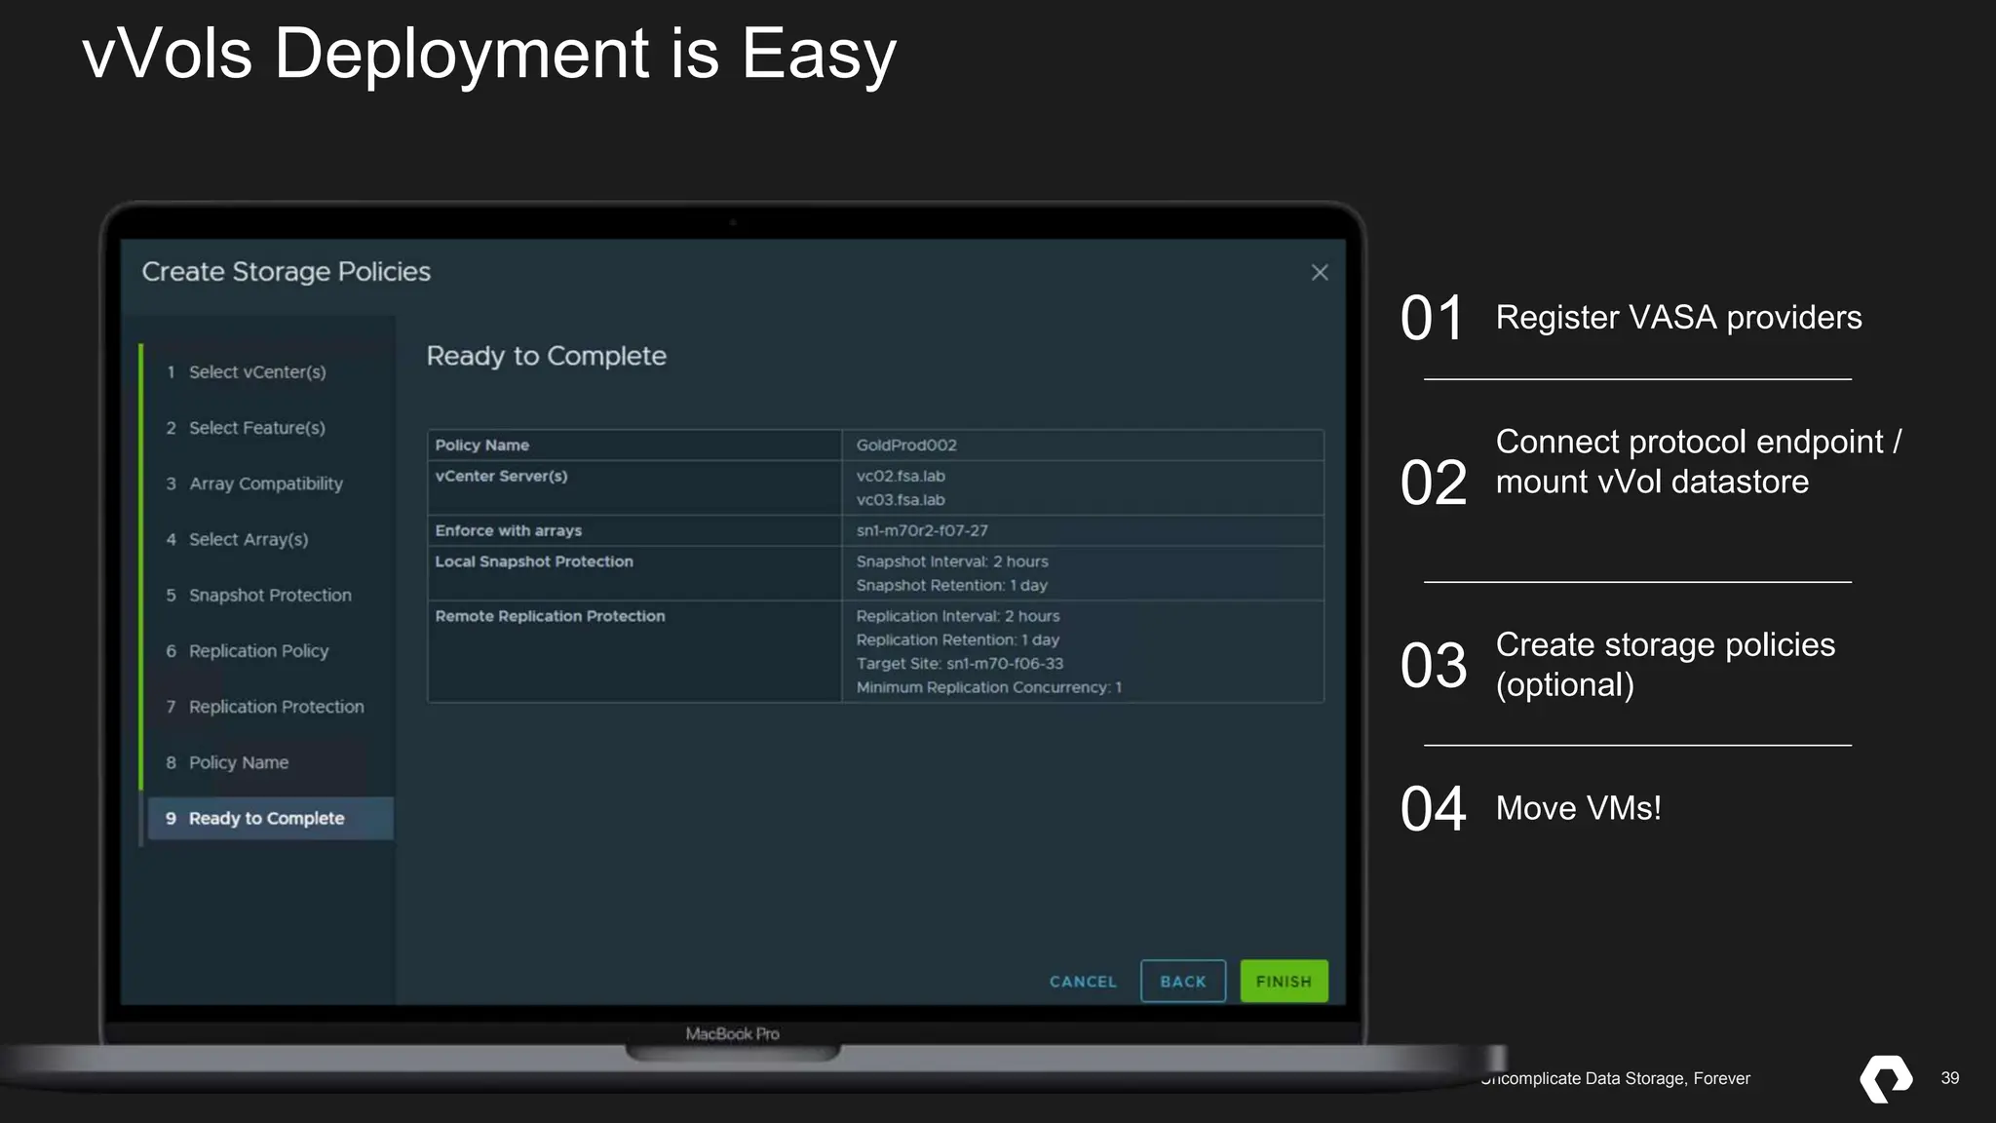This screenshot has height=1123, width=1996.
Task: Open step 2 Select Feature(s)
Action: point(256,428)
